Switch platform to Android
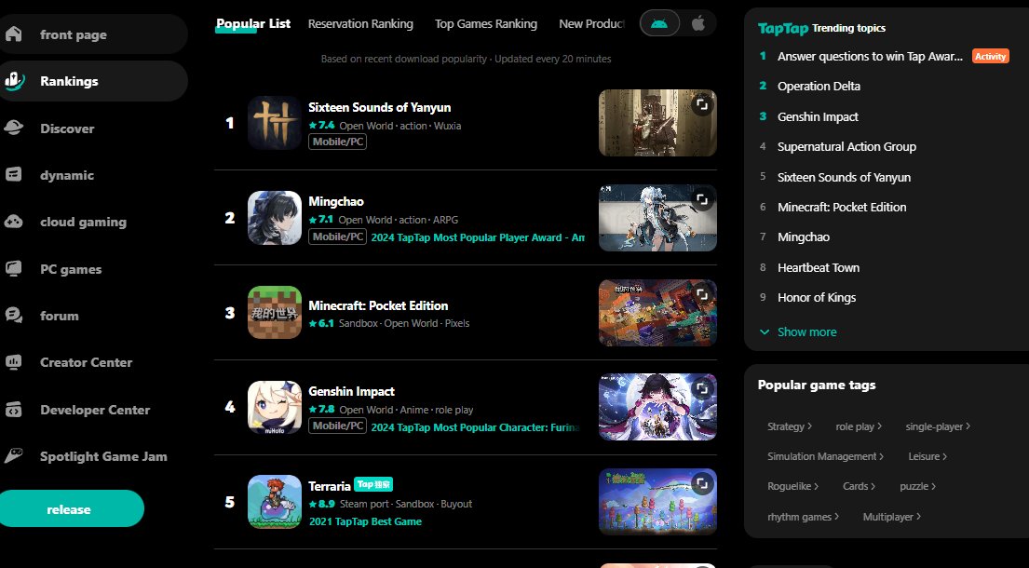The width and height of the screenshot is (1029, 568). (659, 23)
